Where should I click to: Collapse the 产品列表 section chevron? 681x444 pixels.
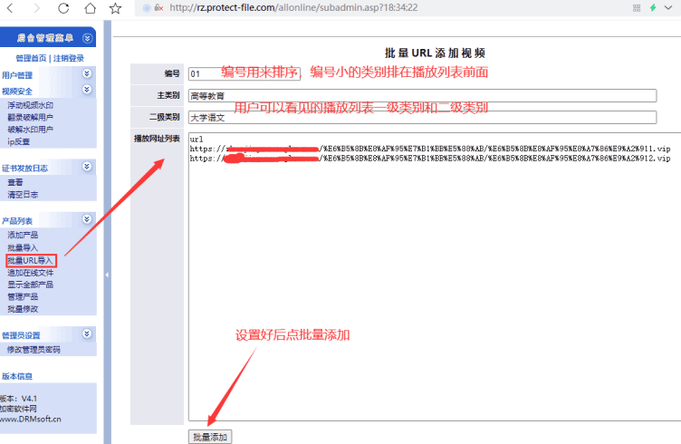87,219
